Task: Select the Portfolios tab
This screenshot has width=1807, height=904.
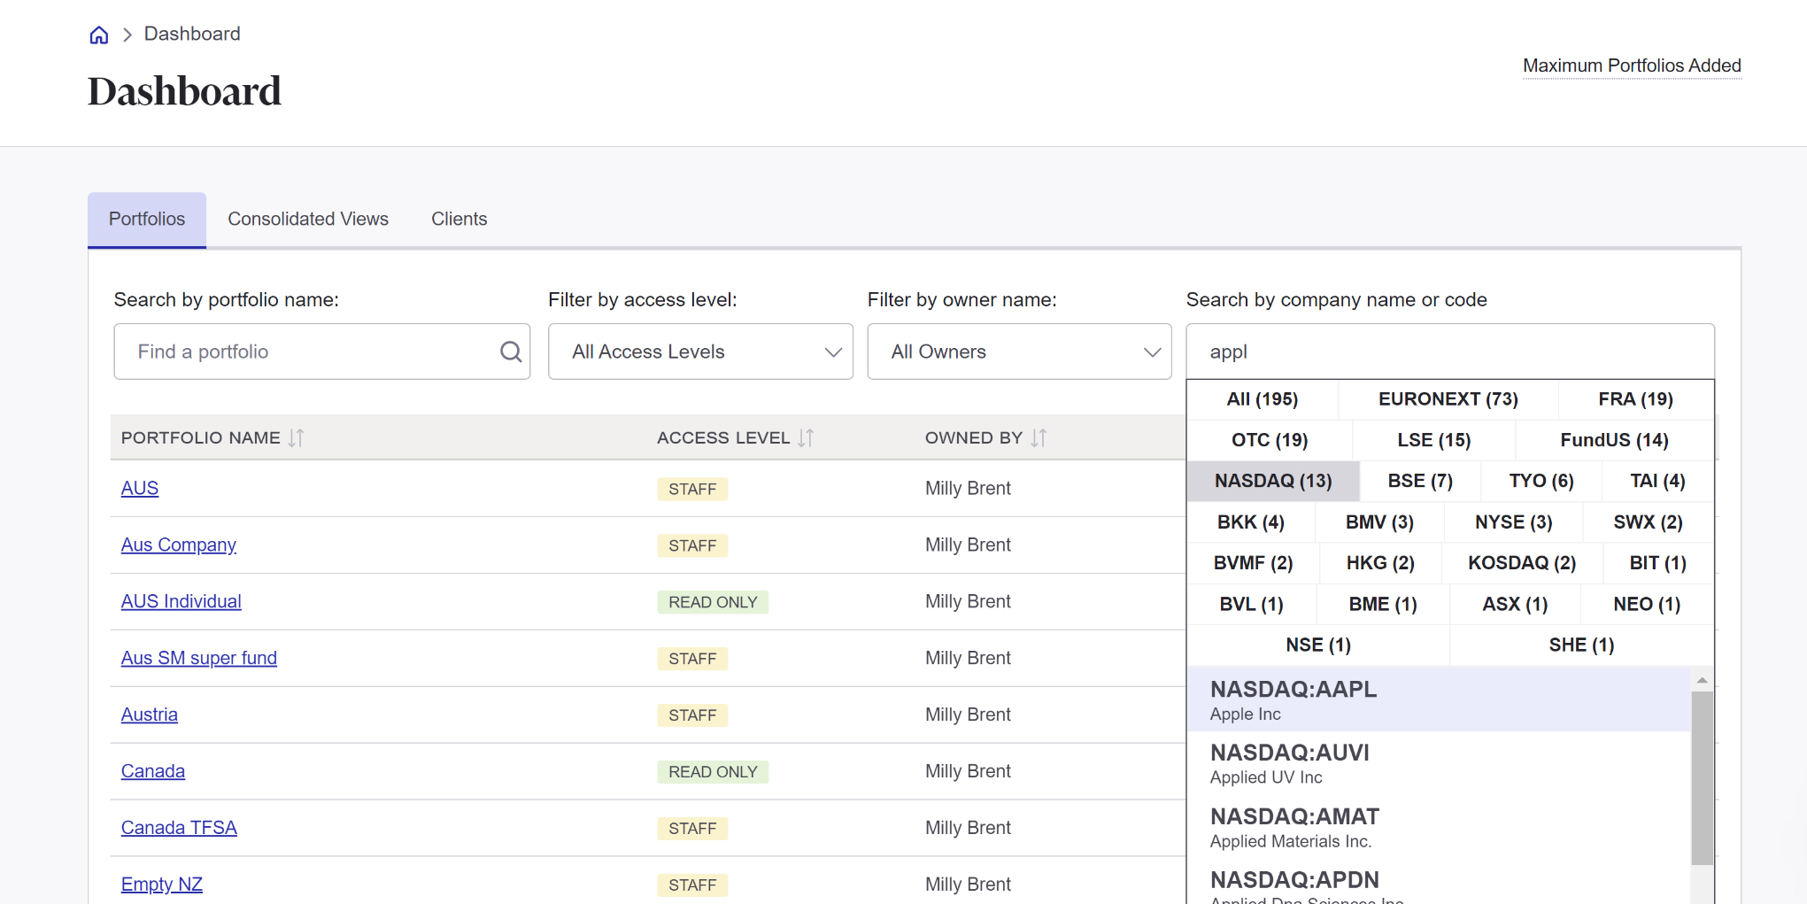Action: (146, 219)
